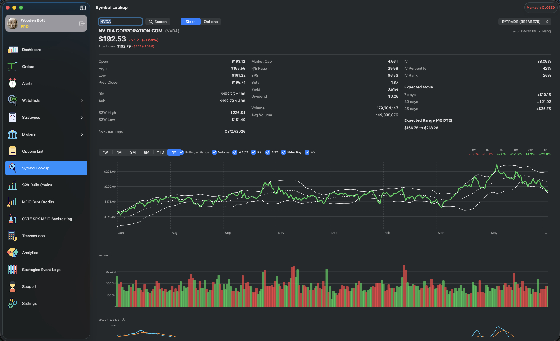The width and height of the screenshot is (560, 341).
Task: Click the info icon next to Volume
Action: pyautogui.click(x=111, y=255)
